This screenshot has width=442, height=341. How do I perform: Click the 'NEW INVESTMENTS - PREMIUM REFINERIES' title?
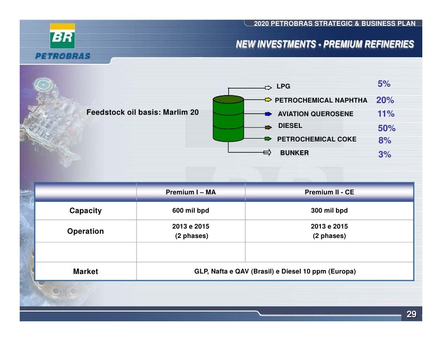click(x=325, y=44)
